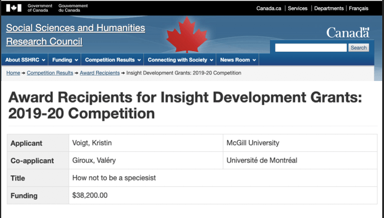Click the red maple leaf logo
This screenshot has height=218, width=384.
pyautogui.click(x=186, y=35)
